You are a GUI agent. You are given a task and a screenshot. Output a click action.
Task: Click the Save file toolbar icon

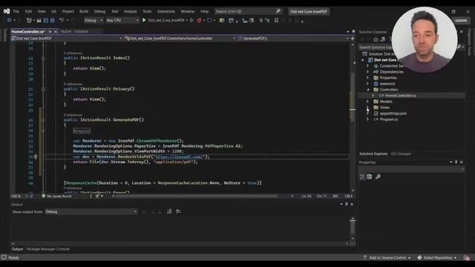[46, 20]
